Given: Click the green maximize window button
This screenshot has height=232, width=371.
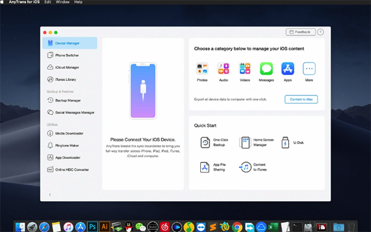Looking at the screenshot, I should click(56, 32).
